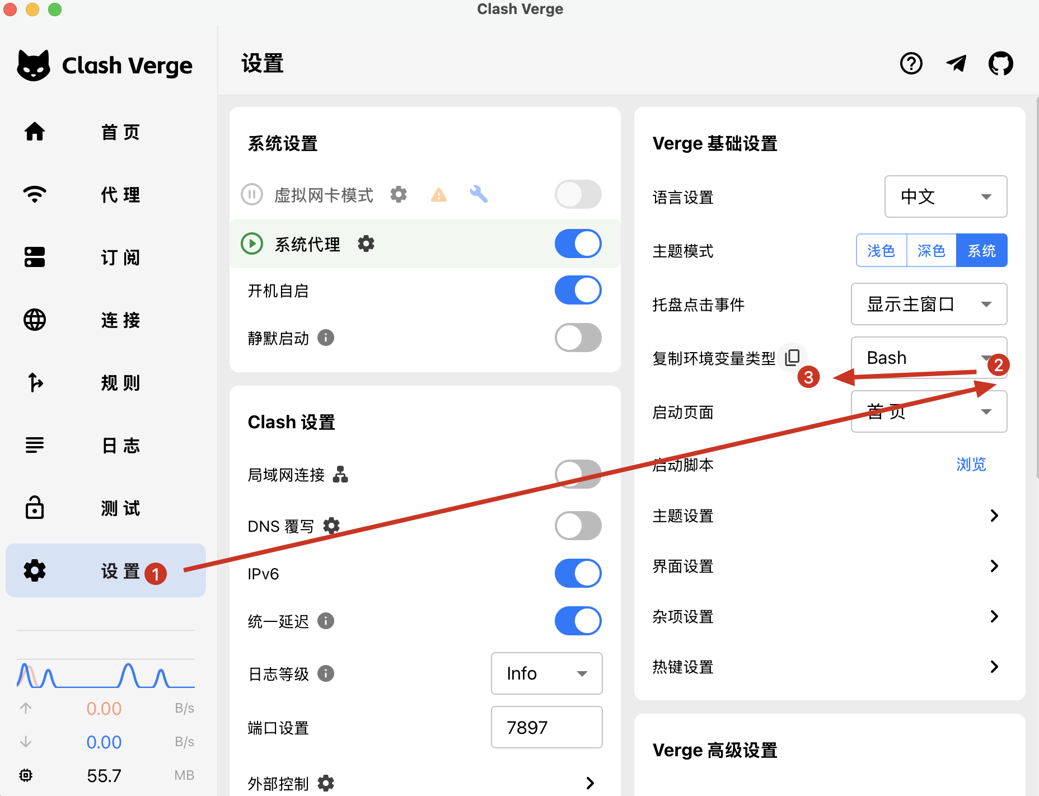
Task: Click the subscriptions server icon in the sidebar
Action: (x=35, y=257)
